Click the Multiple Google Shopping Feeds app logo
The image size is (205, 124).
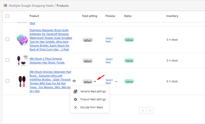click(x=5, y=5)
